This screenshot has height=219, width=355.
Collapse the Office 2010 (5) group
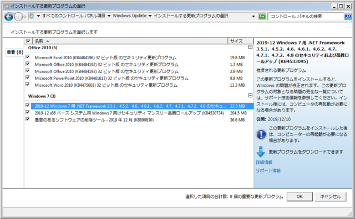(250, 47)
